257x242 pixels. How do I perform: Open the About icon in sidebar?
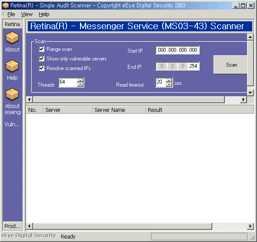pyautogui.click(x=12, y=38)
